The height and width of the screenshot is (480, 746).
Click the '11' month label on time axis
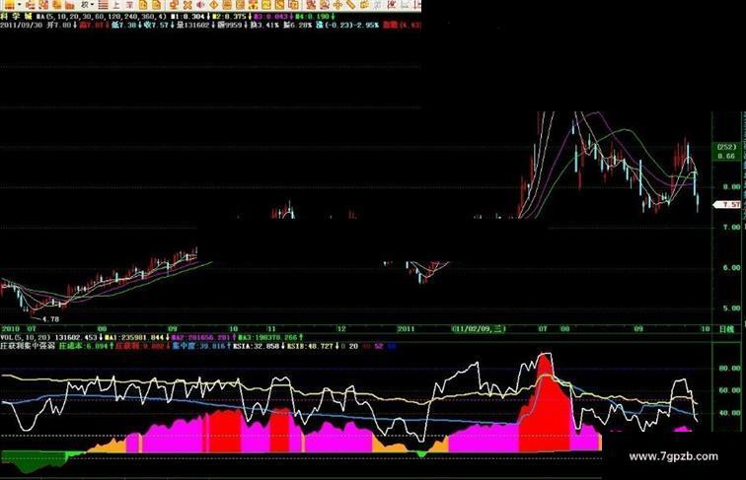tap(270, 328)
